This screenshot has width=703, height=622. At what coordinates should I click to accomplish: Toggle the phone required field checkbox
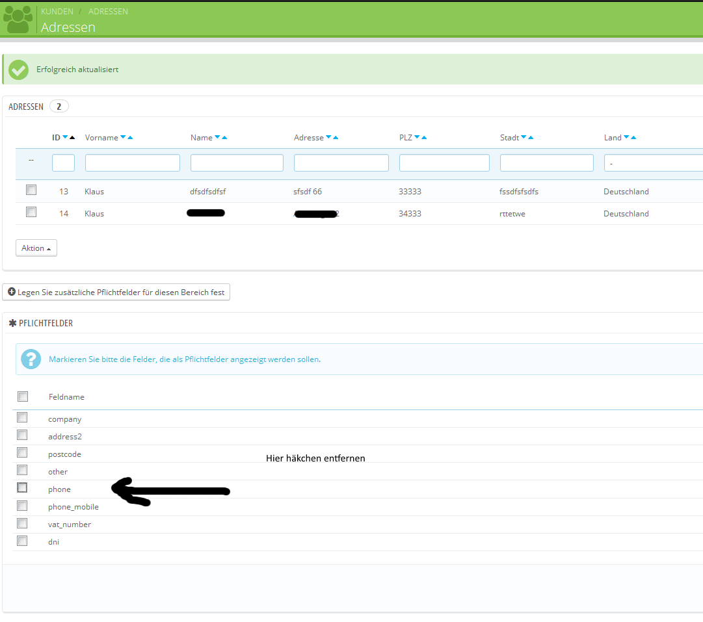(x=22, y=487)
